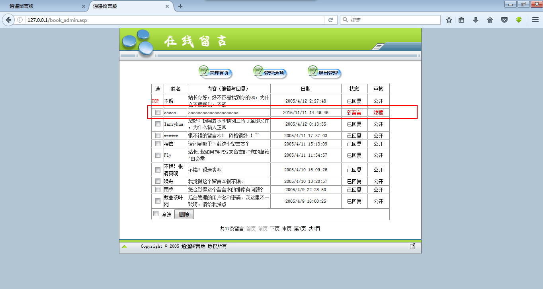
Task: Focus the address bar with 127.0.0.1/book_admin.asp
Action: coord(175,20)
